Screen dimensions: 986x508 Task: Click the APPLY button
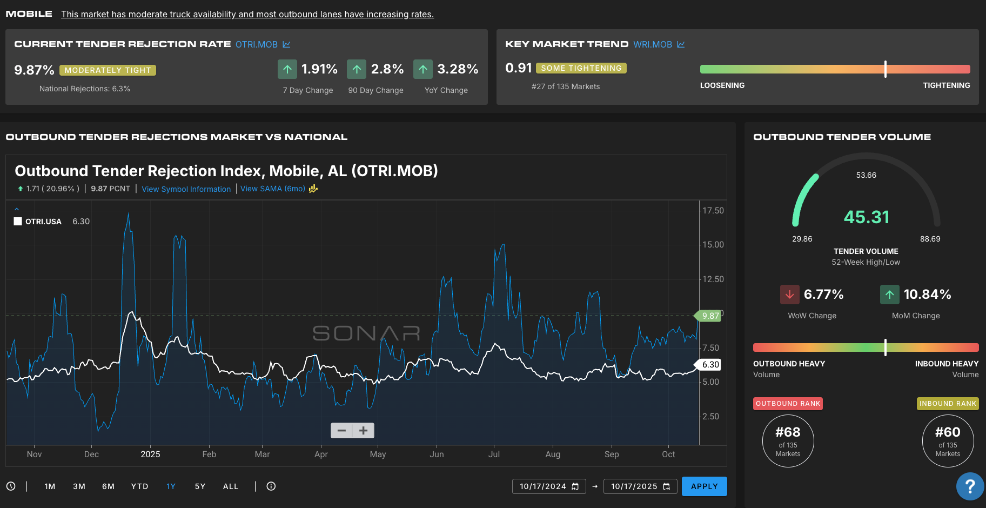coord(704,486)
